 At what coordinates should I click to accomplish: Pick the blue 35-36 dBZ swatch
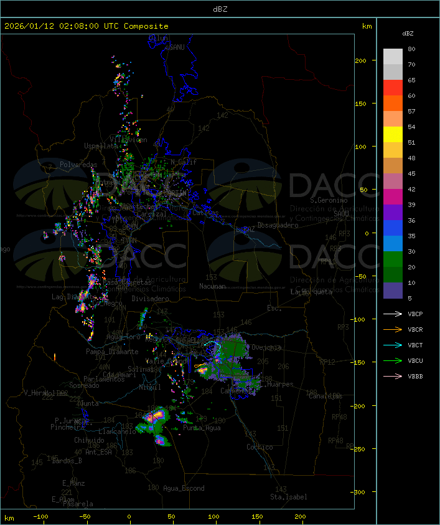393,228
